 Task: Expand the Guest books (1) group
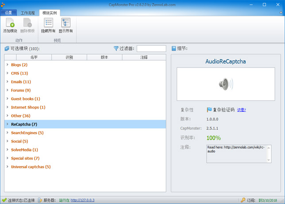(8, 98)
